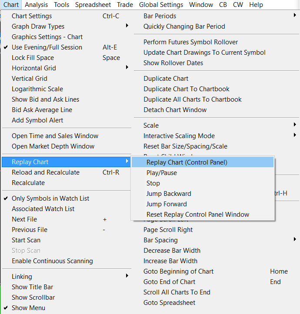Click Duplicate Chart To Chartbook
This screenshot has width=300, height=314.
tap(187, 89)
